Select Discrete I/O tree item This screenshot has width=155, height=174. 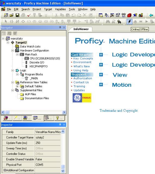[37, 63]
